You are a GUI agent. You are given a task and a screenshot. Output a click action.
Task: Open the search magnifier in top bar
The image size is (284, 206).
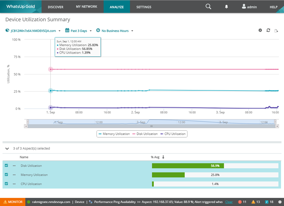pyautogui.click(x=208, y=6)
